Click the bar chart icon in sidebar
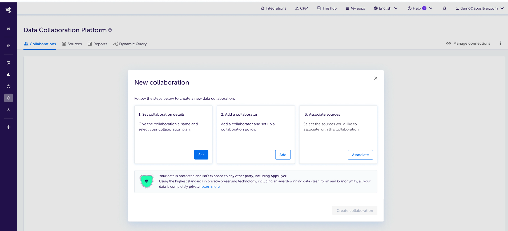Viewport: 508px width, 231px height. point(9,75)
